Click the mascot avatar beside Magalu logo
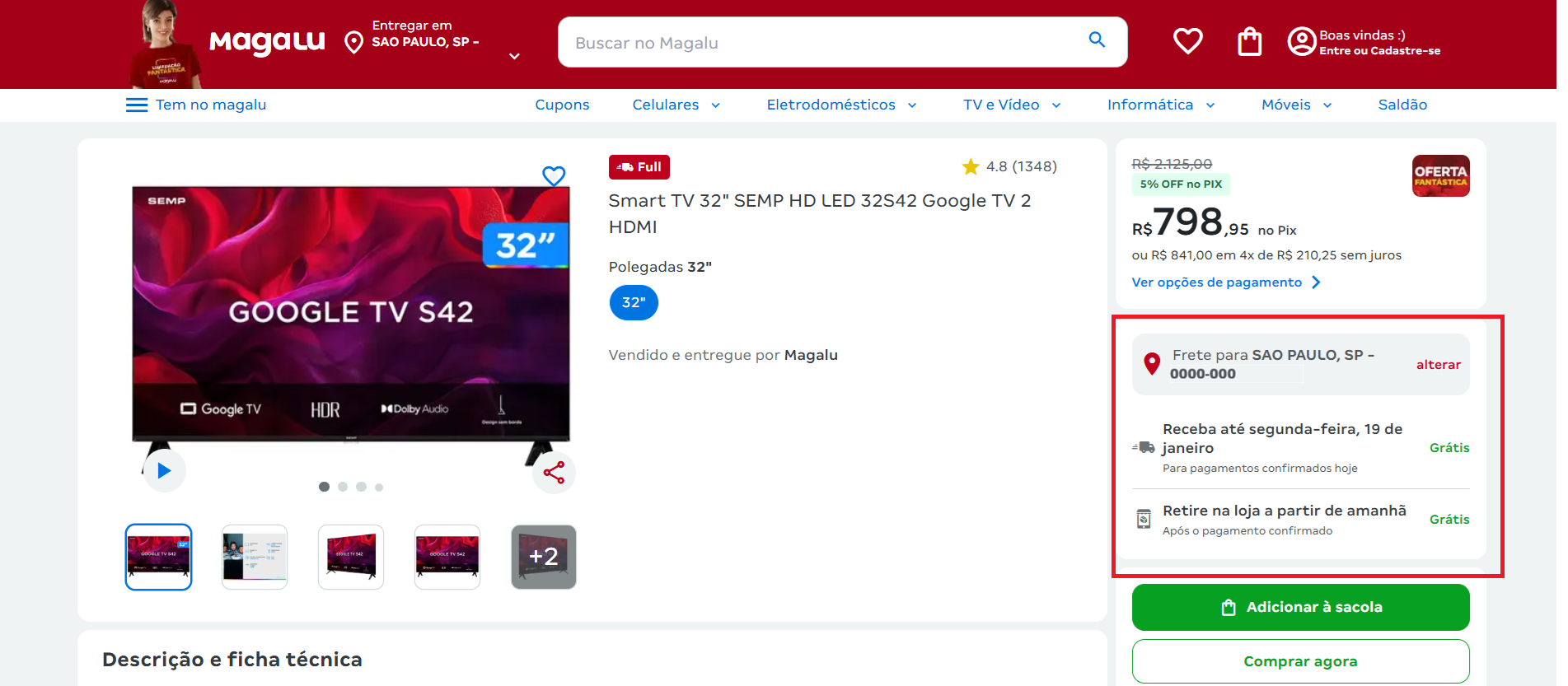Viewport: 1568px width, 686px height. (x=166, y=44)
